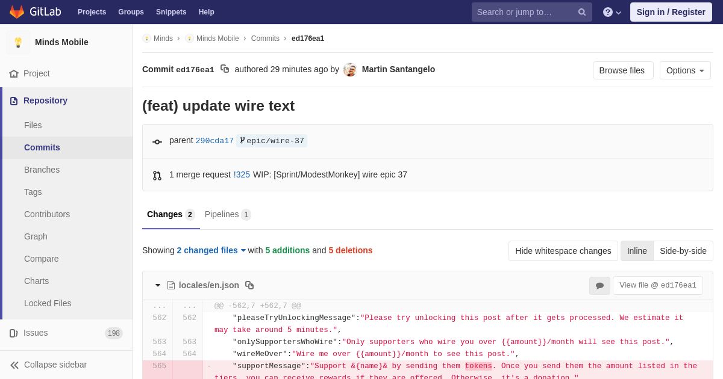Click the 198 issues count badge
Viewport: 723px width, 379px height.
click(x=114, y=333)
